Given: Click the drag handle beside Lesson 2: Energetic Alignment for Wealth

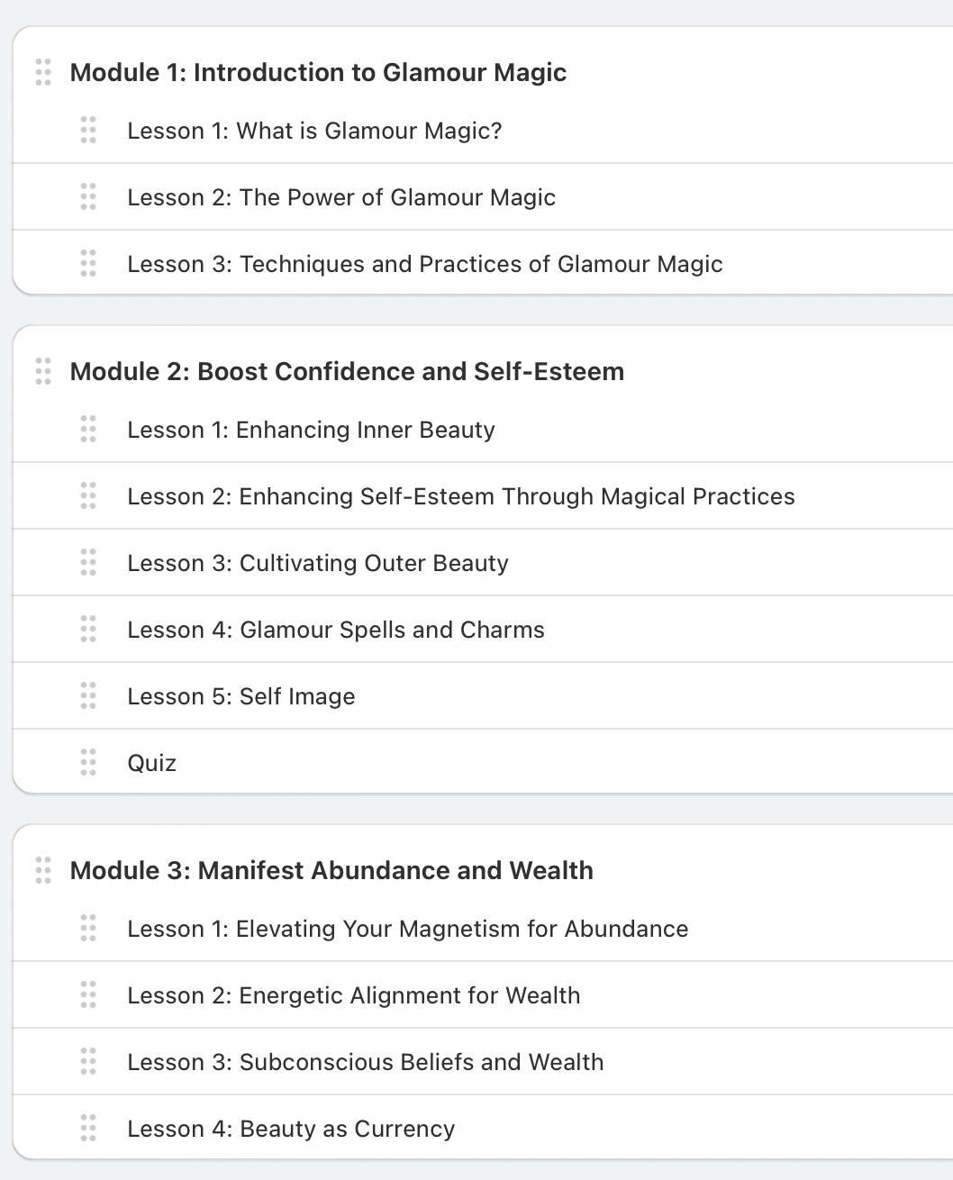Looking at the screenshot, I should pos(88,994).
